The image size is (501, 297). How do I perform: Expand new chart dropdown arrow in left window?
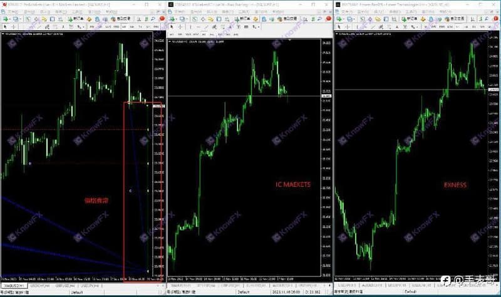10,19
